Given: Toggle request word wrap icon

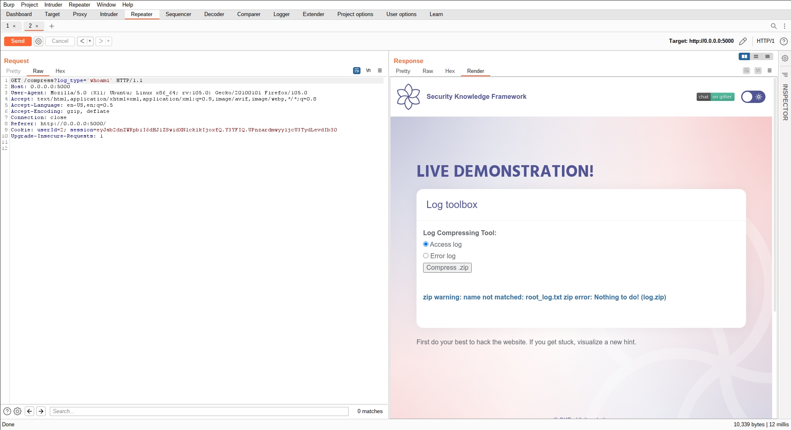Looking at the screenshot, I should tap(357, 71).
